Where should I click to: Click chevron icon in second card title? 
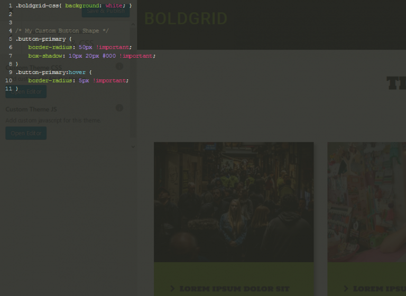[346, 289]
